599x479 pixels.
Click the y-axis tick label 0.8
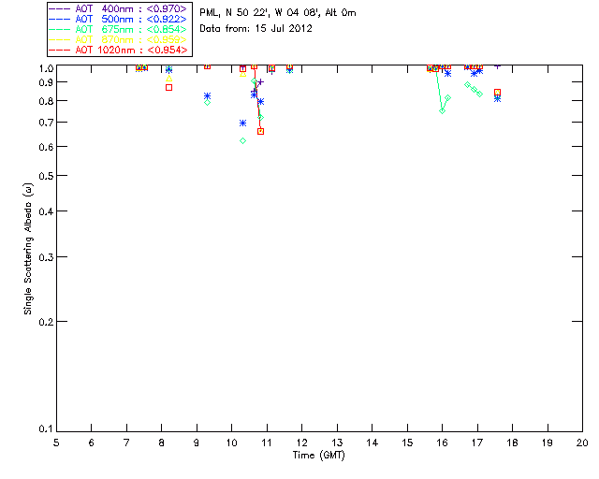pyautogui.click(x=46, y=101)
